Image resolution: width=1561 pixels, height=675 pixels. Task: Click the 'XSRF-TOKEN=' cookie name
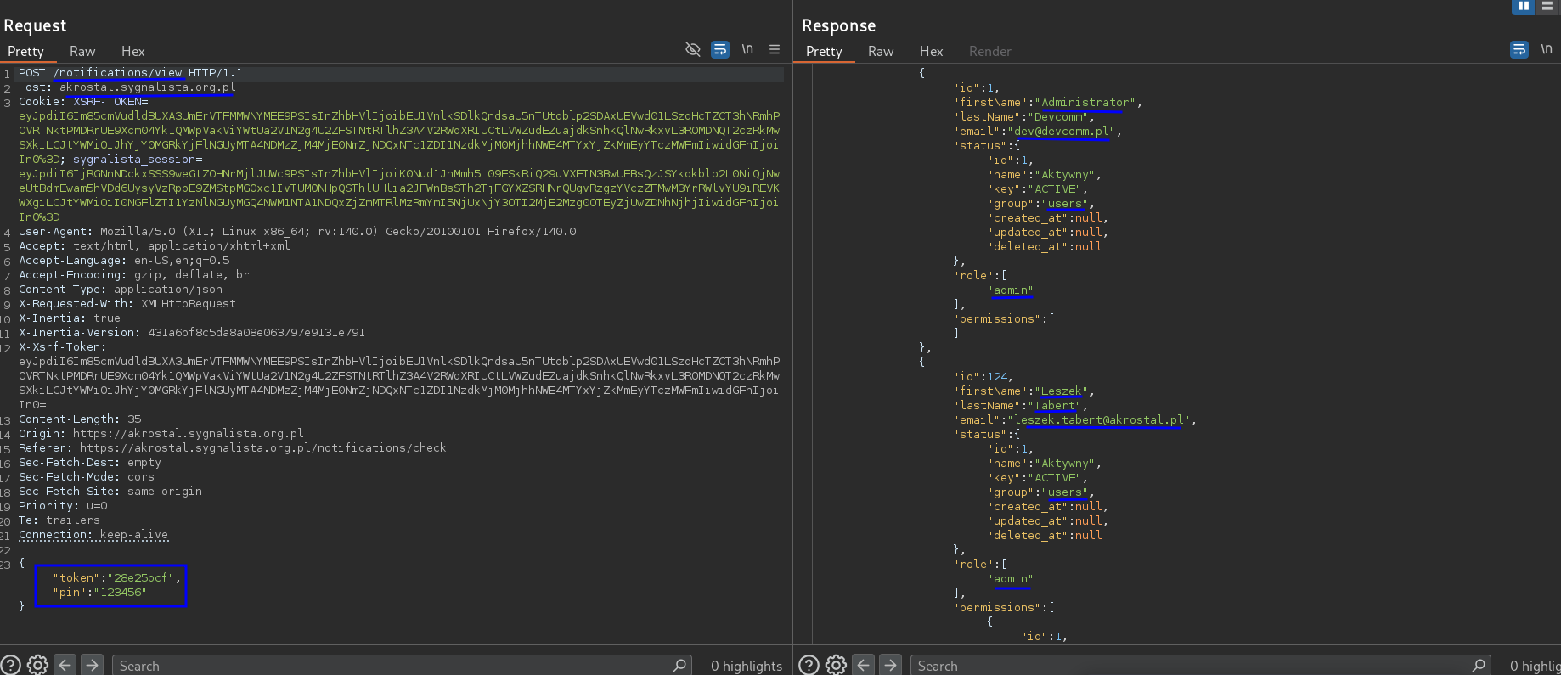[110, 102]
